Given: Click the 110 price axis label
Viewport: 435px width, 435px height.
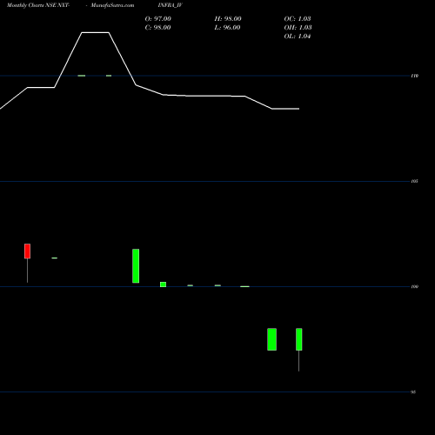Looking at the screenshot, I should point(415,76).
